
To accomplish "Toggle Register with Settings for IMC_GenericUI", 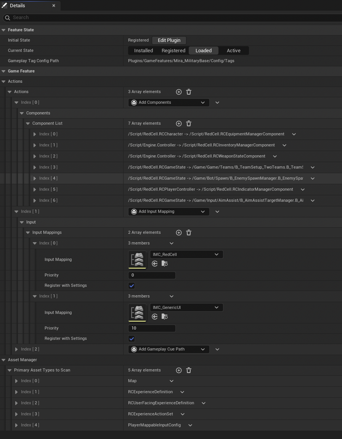I will pyautogui.click(x=132, y=338).
